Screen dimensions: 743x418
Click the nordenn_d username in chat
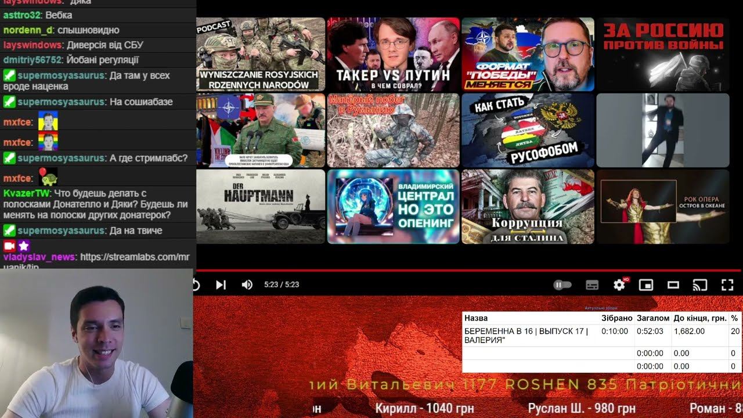tap(28, 30)
